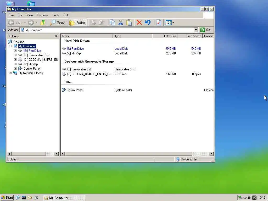The width and height of the screenshot is (268, 201).
Task: Expand My Network Places in the tree
Action: 10,73
